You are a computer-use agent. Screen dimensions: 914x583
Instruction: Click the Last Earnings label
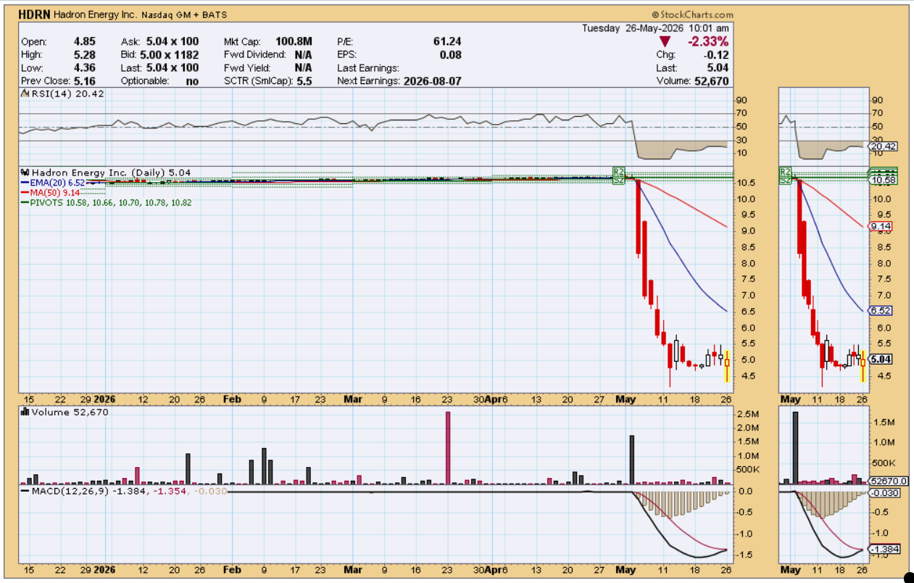368,68
